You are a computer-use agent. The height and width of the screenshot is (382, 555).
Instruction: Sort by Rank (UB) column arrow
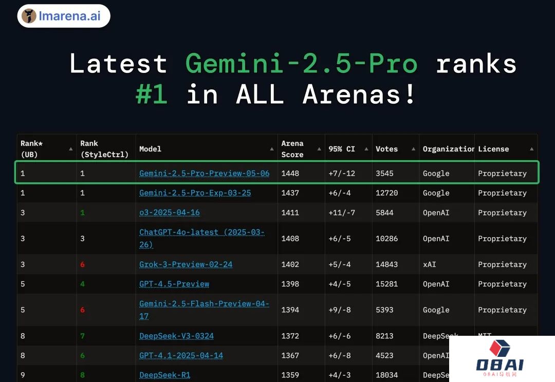[x=71, y=149]
